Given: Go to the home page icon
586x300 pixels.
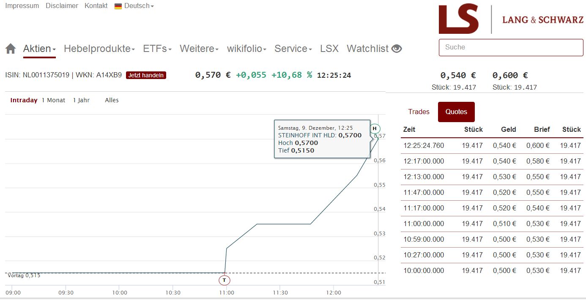Looking at the screenshot, I should point(11,49).
